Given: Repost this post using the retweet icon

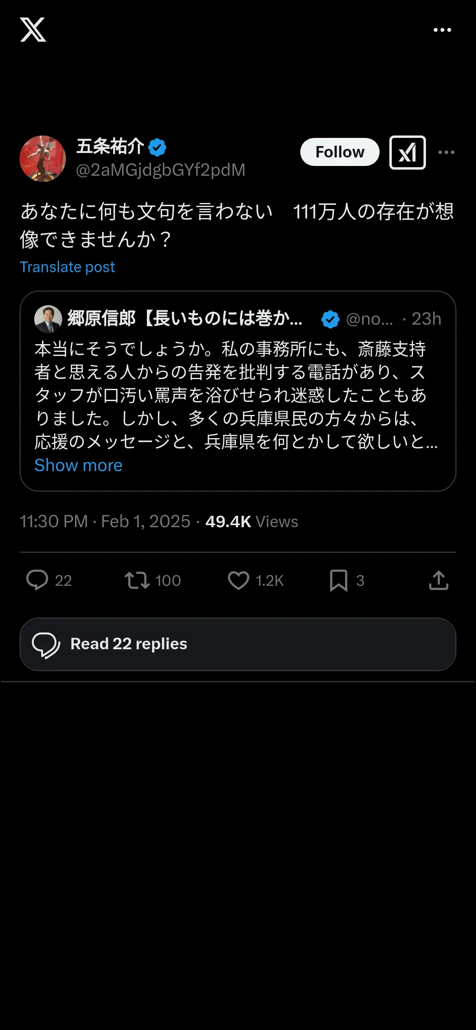Looking at the screenshot, I should [137, 580].
